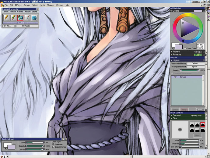210x158 pixels.
Task: Enable the Clone Color checkbox
Action: (185, 48)
